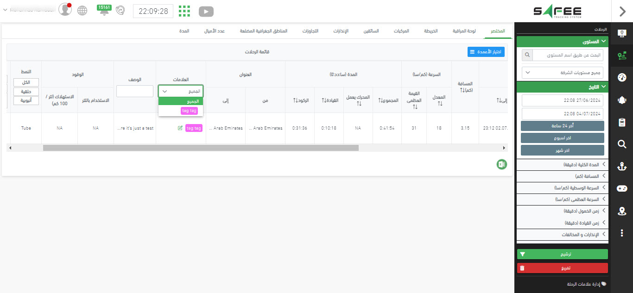This screenshot has width=633, height=293.
Task: Open the speedometer dashboard icon in sidebar
Action: [622, 77]
